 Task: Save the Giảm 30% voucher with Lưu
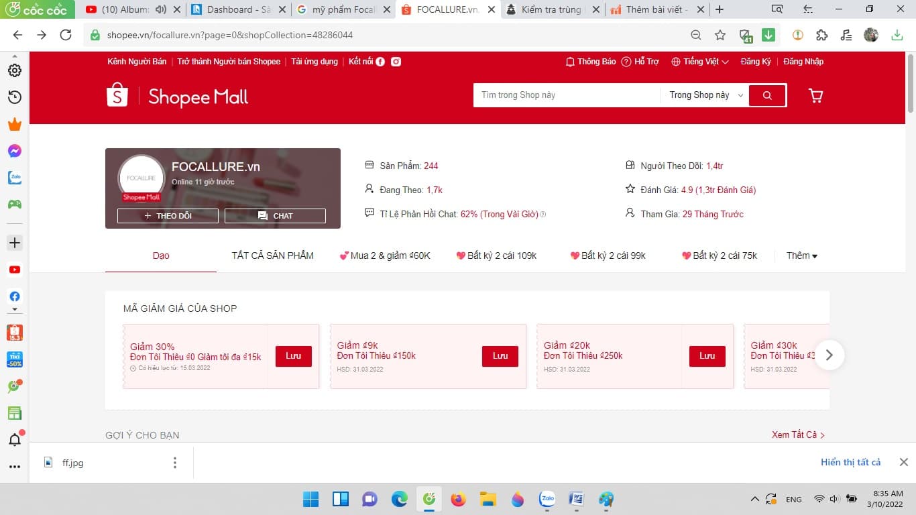[x=293, y=356]
